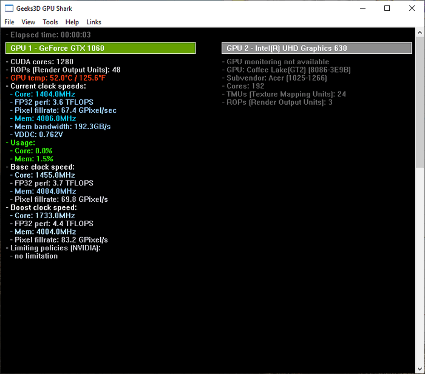Open the Tools menu
The width and height of the screenshot is (425, 374).
[50, 22]
